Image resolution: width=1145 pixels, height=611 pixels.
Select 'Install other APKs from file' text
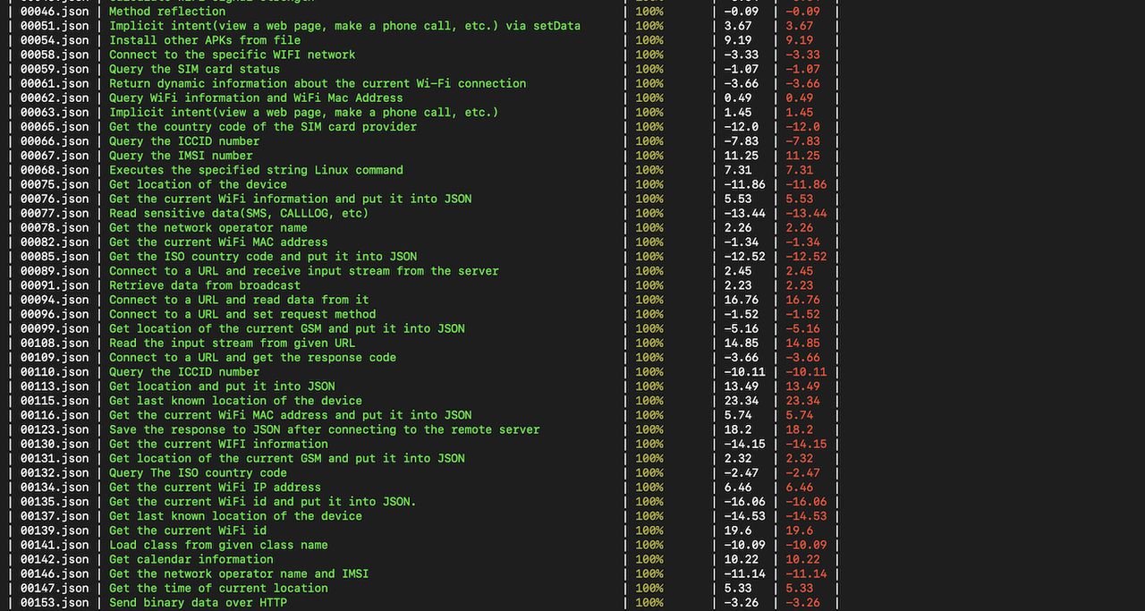(205, 40)
